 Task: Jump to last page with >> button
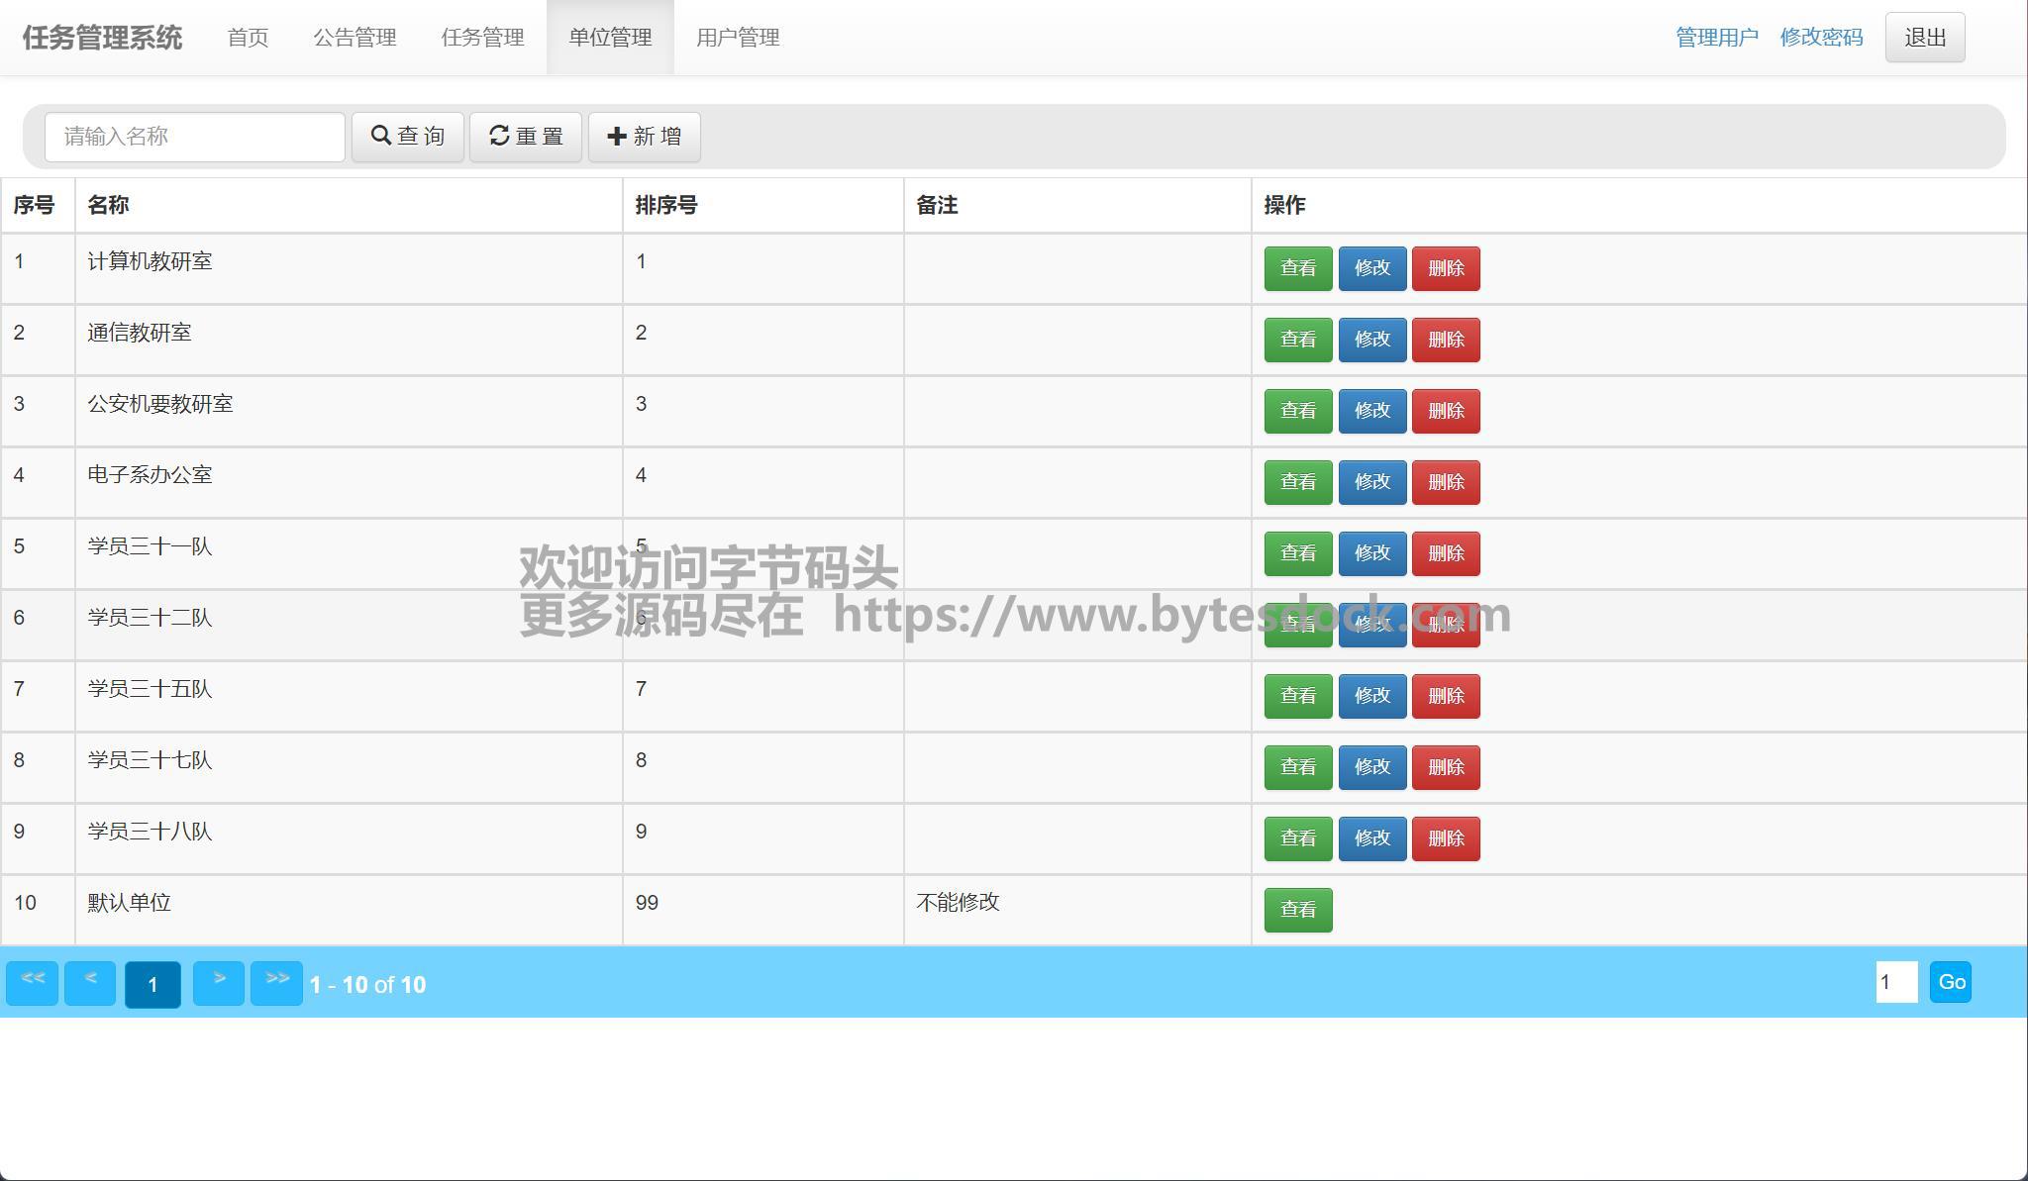click(276, 983)
